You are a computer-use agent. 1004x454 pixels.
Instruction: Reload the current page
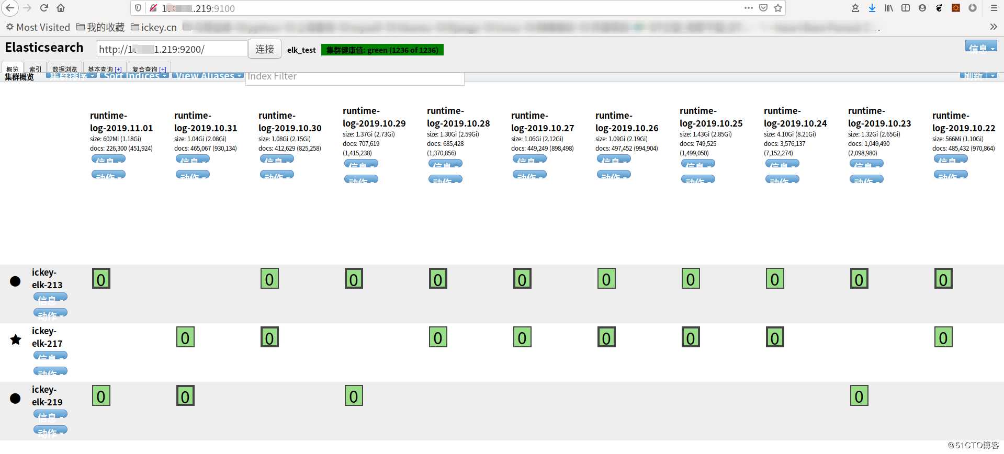pyautogui.click(x=44, y=8)
